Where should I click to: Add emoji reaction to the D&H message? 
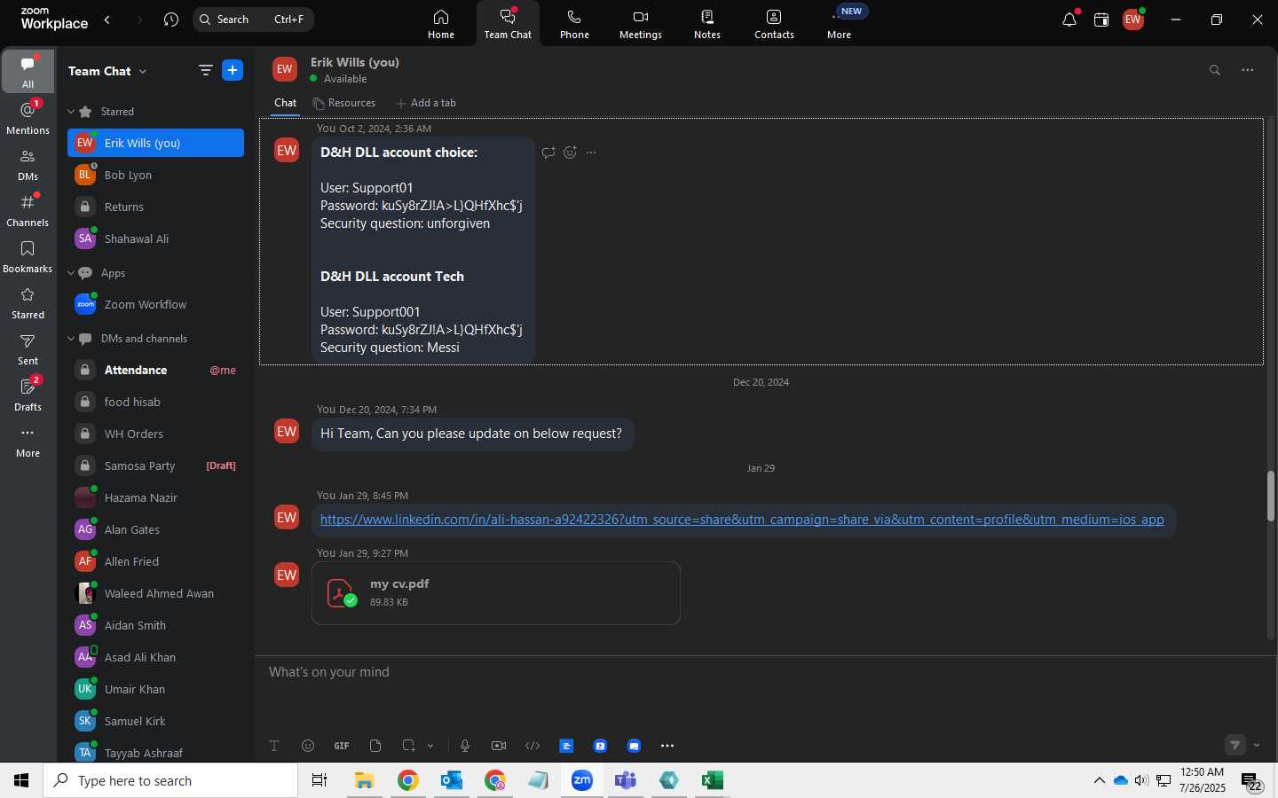(x=570, y=153)
